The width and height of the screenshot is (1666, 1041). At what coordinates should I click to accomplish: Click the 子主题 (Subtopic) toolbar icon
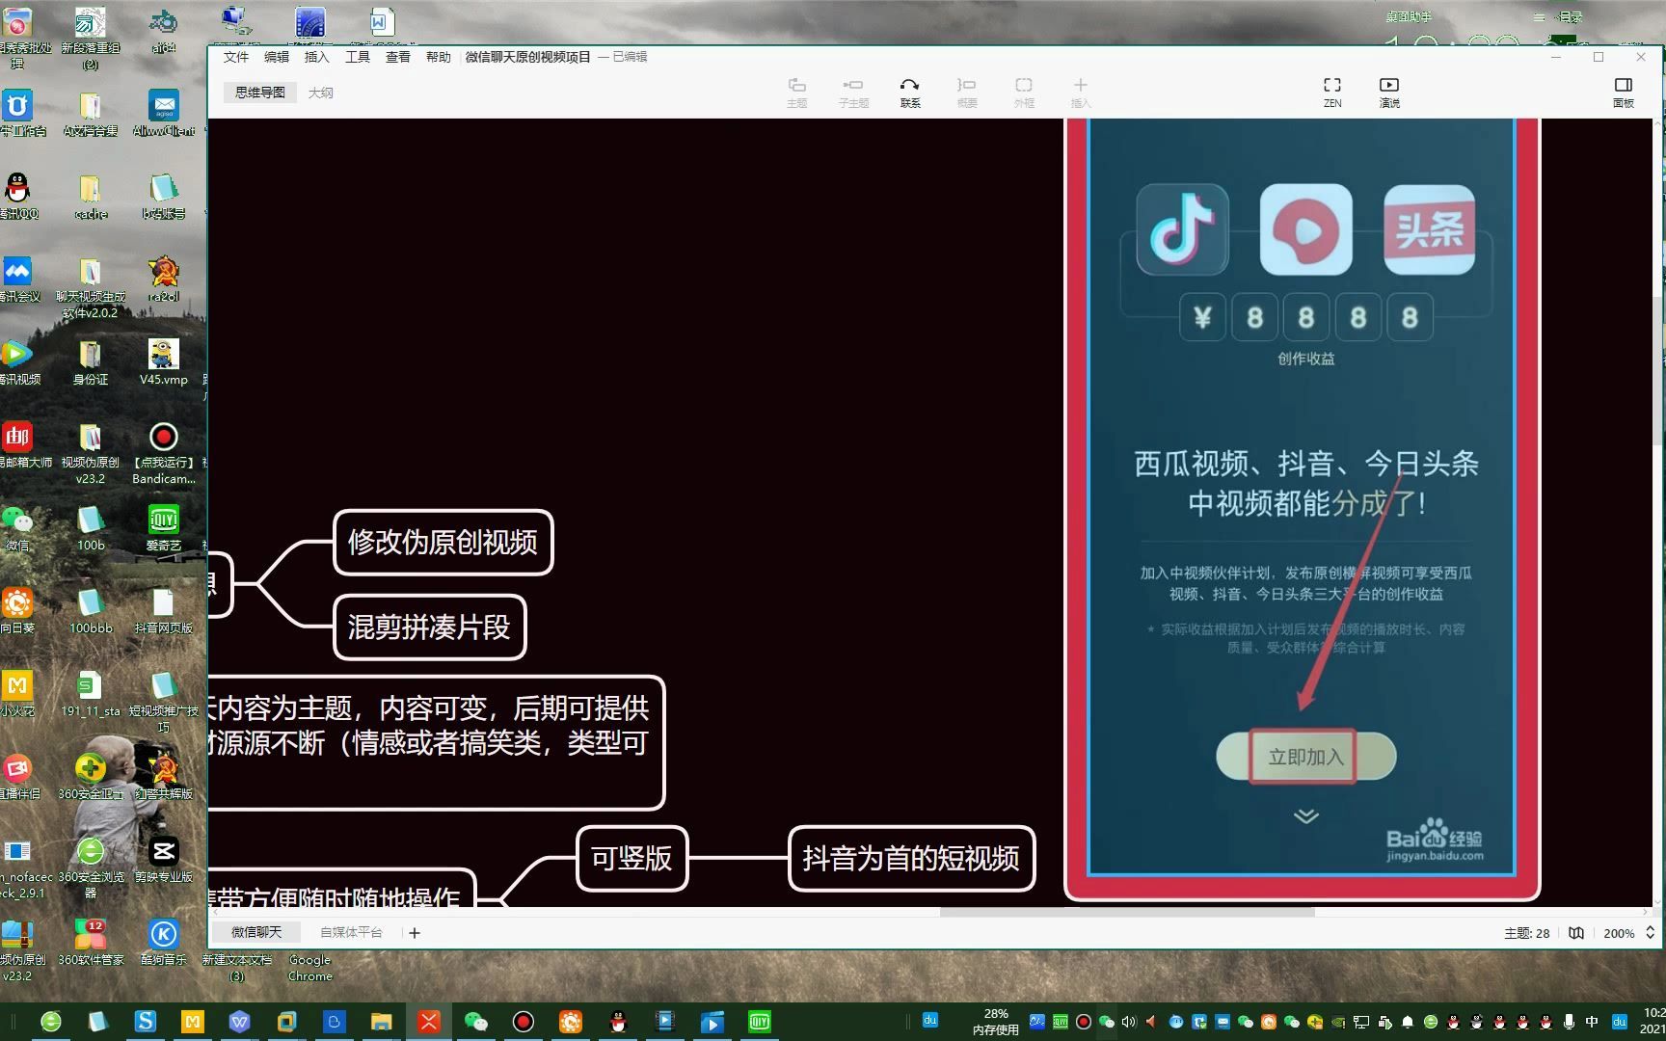pos(853,93)
